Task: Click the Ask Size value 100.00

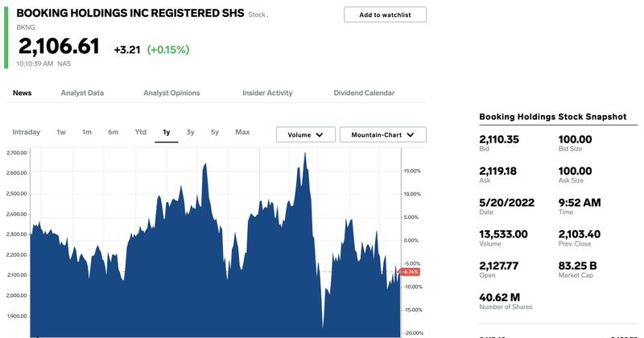Action: [575, 171]
